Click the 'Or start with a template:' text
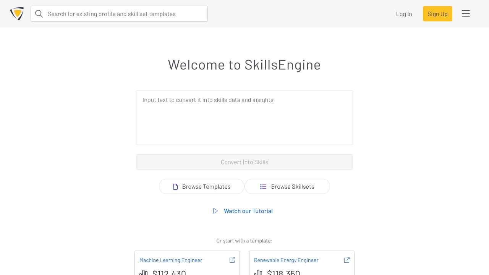The width and height of the screenshot is (489, 275). pos(244,241)
